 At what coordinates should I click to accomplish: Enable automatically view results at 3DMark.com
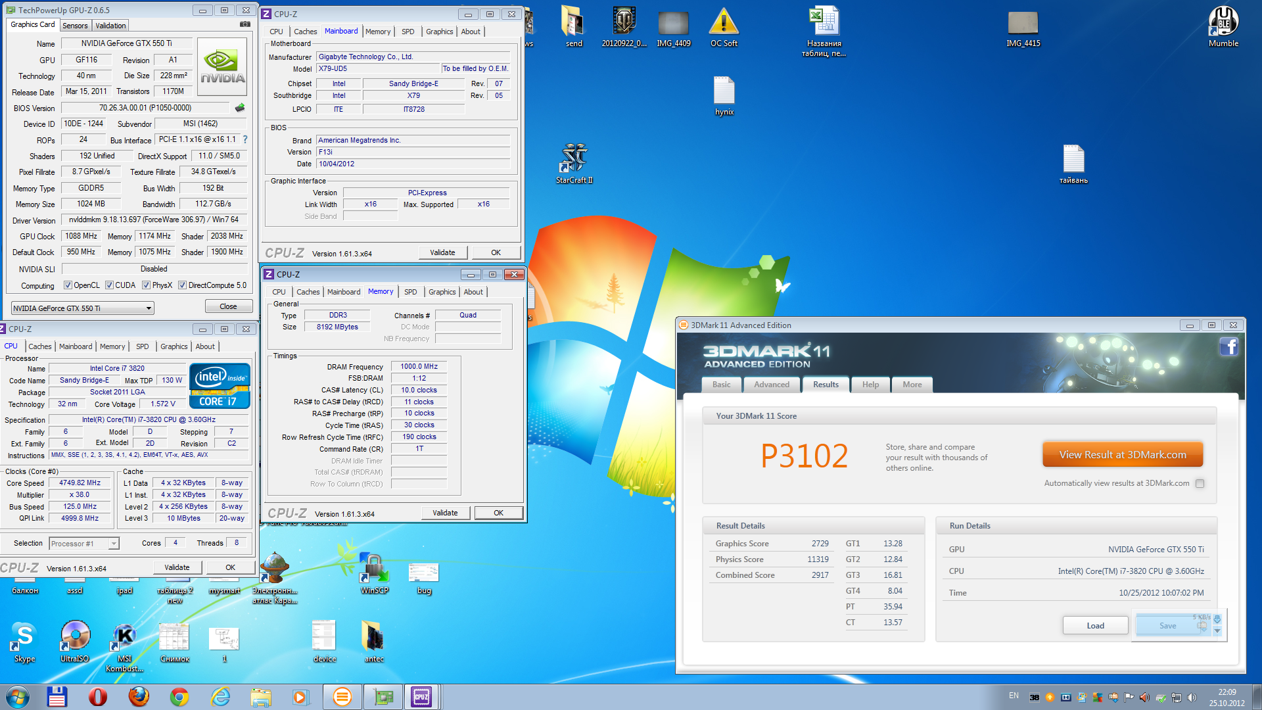[x=1200, y=483]
